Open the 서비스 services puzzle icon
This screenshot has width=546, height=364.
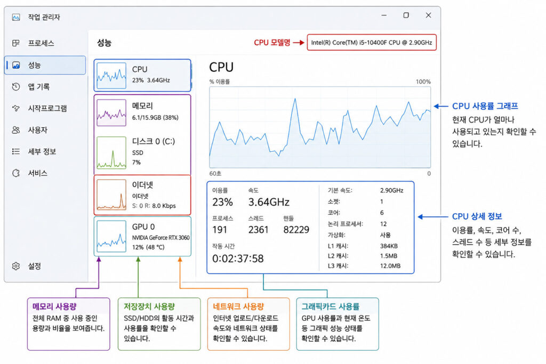tap(15, 173)
